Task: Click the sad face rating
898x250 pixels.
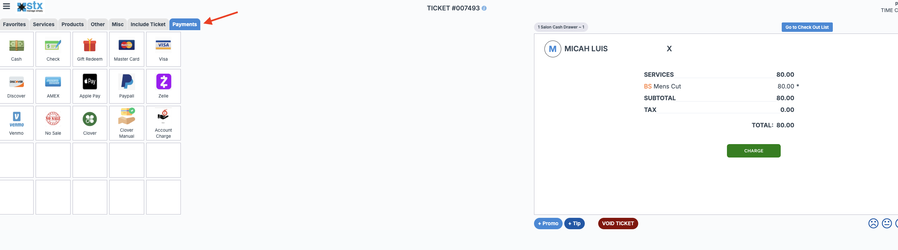Action: point(873,223)
